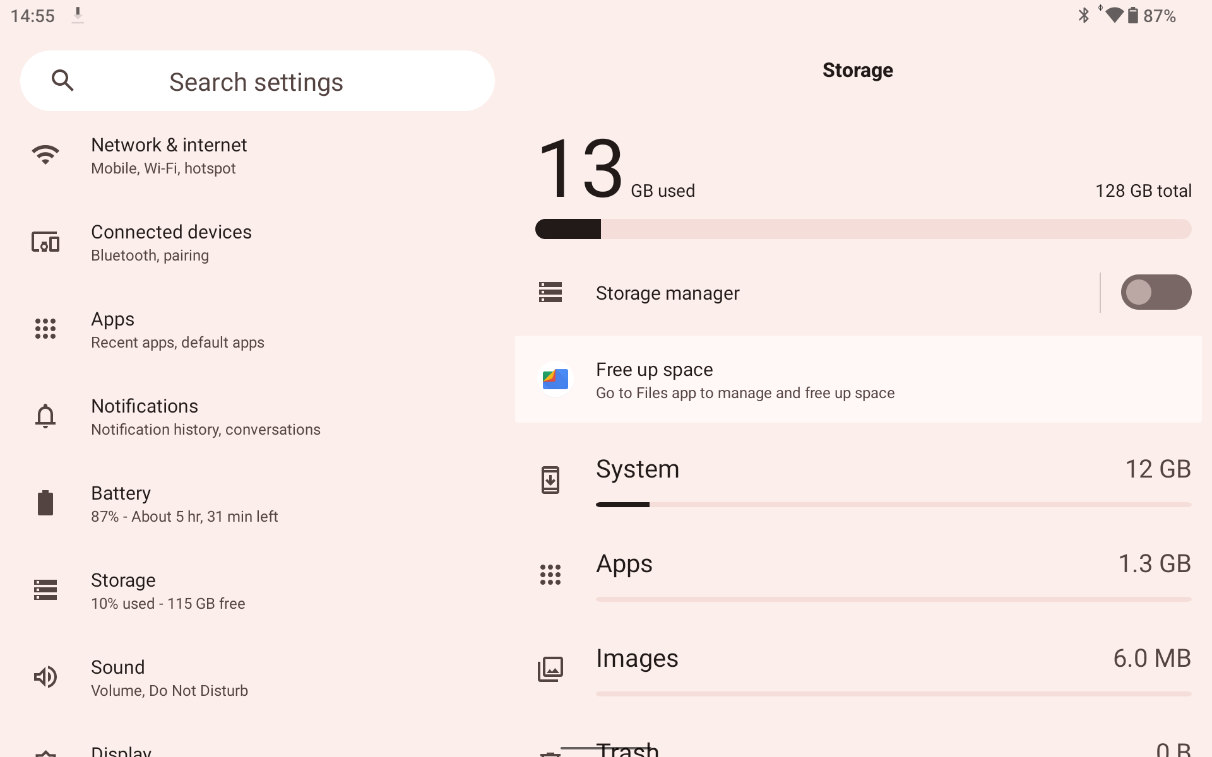Tap the Apps grid icon in the sidebar
This screenshot has width=1212, height=757.
point(45,329)
